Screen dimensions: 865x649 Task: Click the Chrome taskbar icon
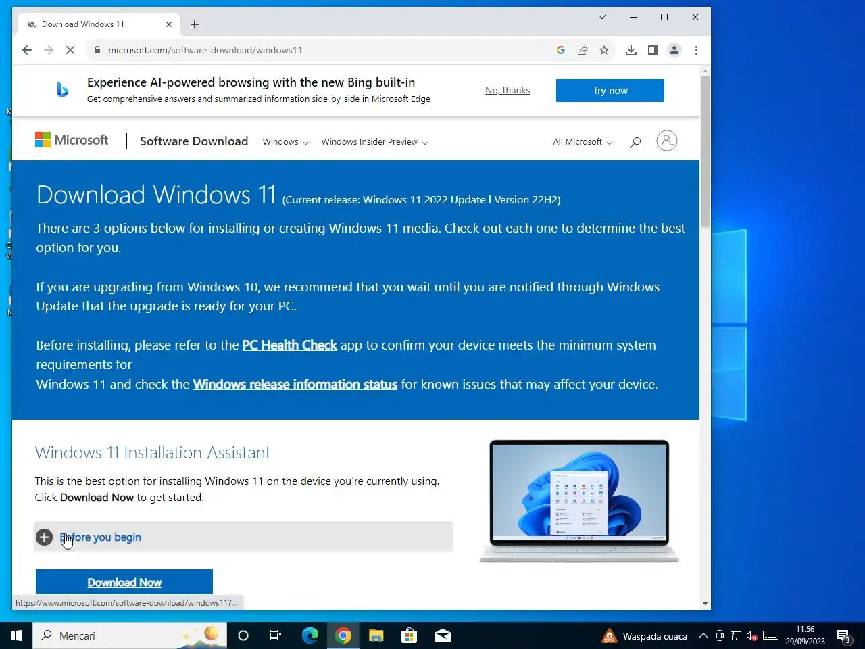(x=343, y=635)
